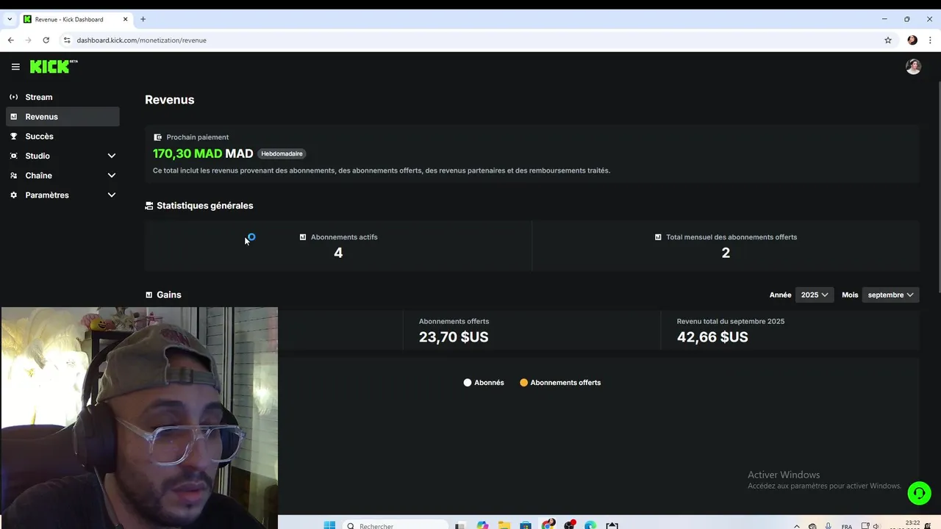Show hidden system tray icons
This screenshot has height=529, width=941.
coord(797,526)
